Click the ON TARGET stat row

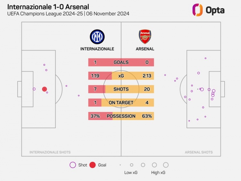pyautogui.click(x=121, y=103)
